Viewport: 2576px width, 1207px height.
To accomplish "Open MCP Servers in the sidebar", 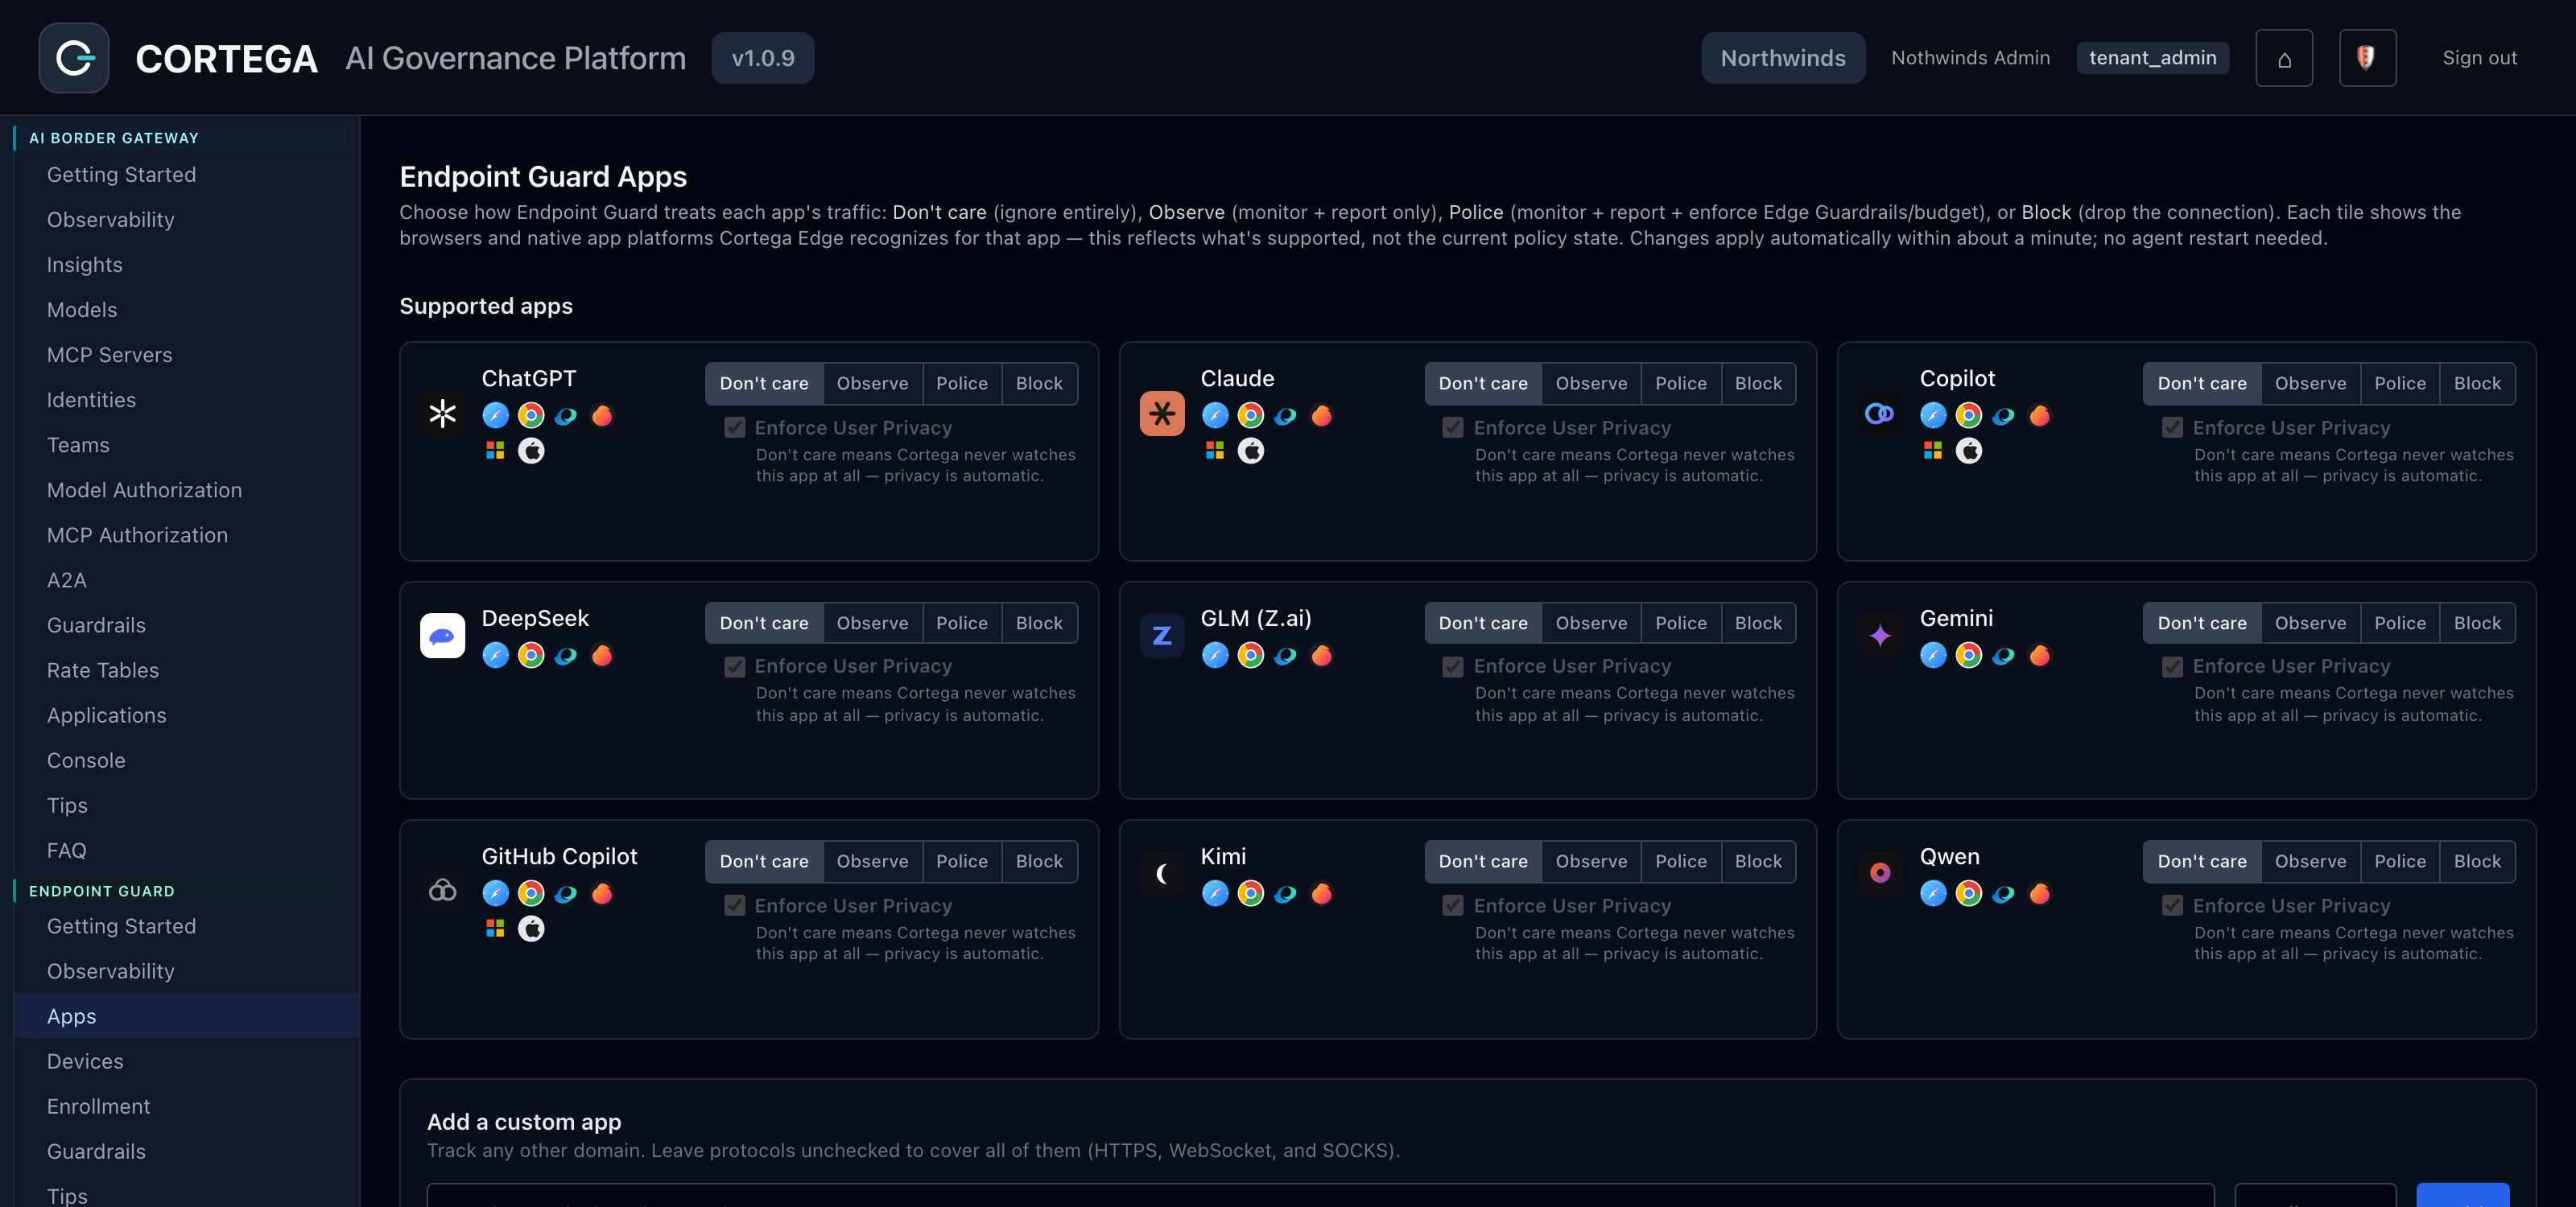I will (x=186, y=355).
